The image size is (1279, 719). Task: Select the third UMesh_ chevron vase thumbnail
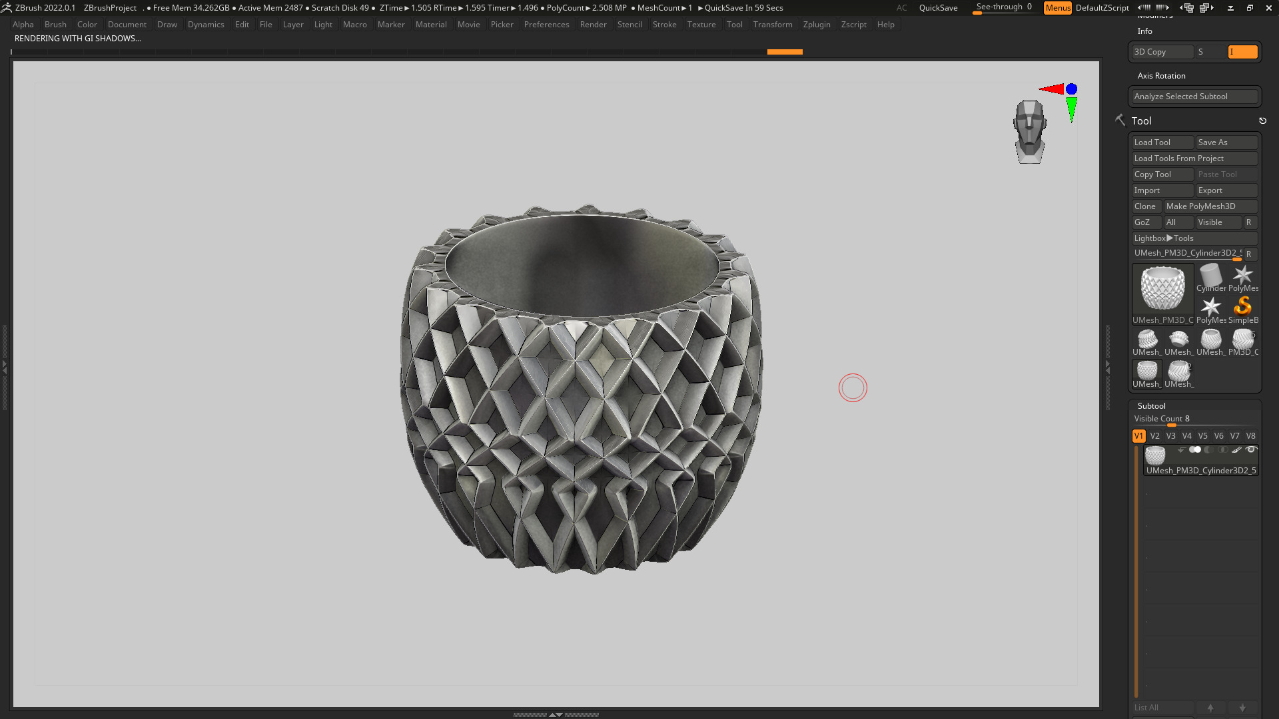[x=1210, y=341]
